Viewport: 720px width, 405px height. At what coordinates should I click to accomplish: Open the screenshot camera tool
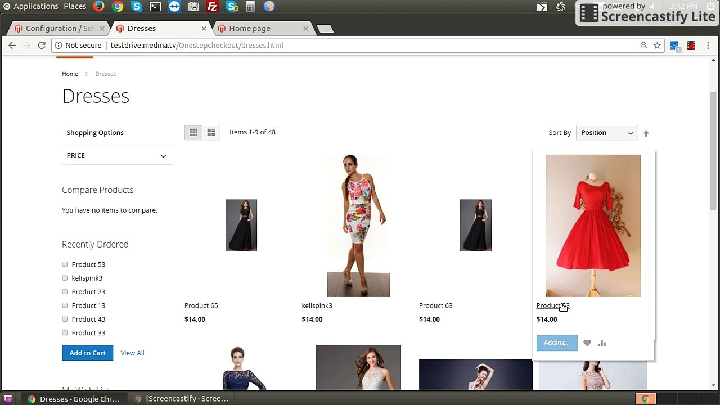[x=193, y=7]
